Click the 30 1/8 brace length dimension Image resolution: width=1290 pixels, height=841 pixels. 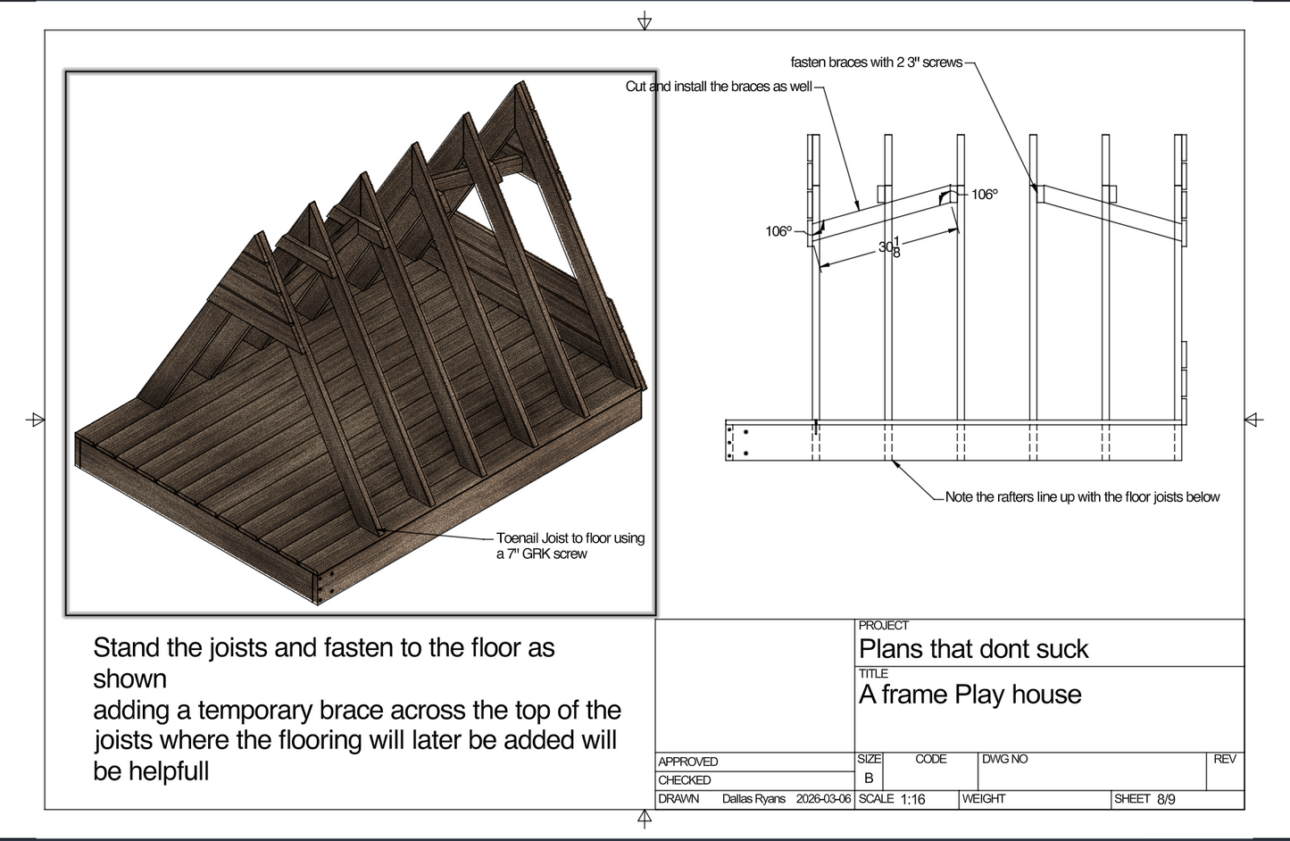point(890,248)
